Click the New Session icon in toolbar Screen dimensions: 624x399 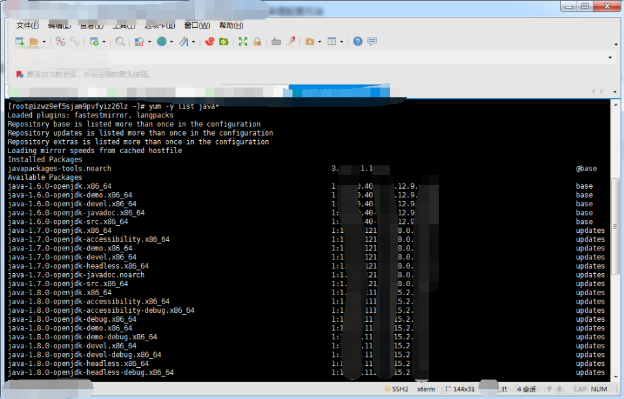click(20, 42)
